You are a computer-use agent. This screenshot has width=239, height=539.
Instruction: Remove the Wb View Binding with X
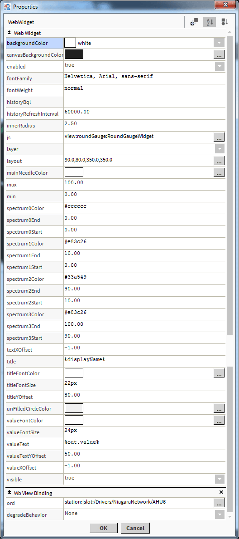click(221, 492)
